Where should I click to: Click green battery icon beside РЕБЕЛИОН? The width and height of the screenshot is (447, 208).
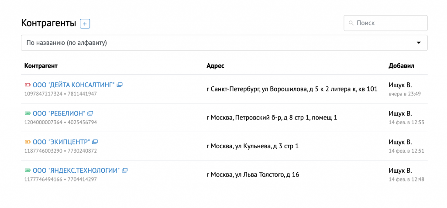pos(28,113)
